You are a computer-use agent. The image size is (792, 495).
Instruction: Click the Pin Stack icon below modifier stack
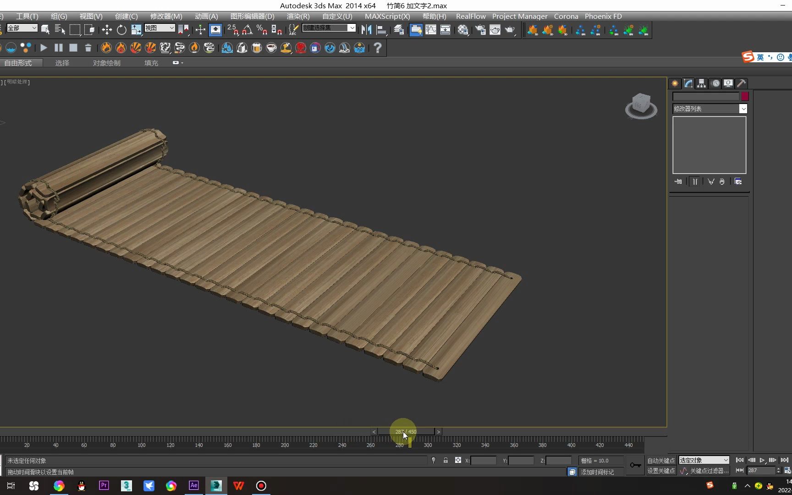[x=678, y=181]
